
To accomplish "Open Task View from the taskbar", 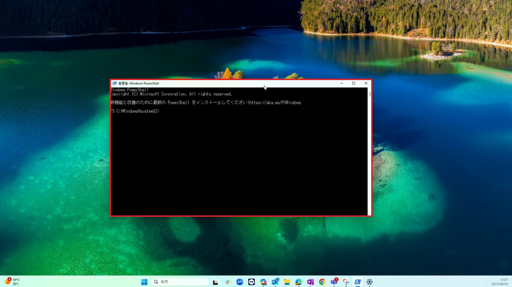I will tap(215, 282).
